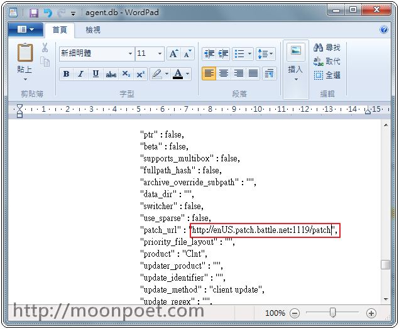Expand the bullet list style dropdown
The width and height of the screenshot is (399, 329).
click(x=249, y=54)
